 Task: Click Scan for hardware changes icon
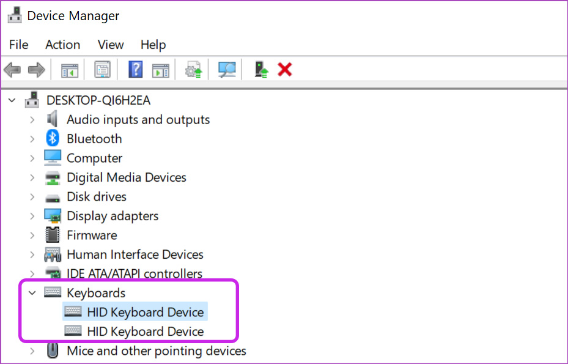(227, 69)
